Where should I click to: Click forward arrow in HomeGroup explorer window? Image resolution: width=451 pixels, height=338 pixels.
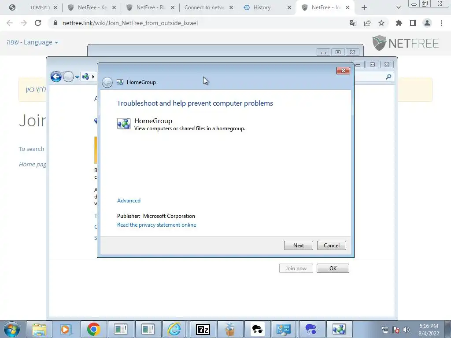pos(68,77)
